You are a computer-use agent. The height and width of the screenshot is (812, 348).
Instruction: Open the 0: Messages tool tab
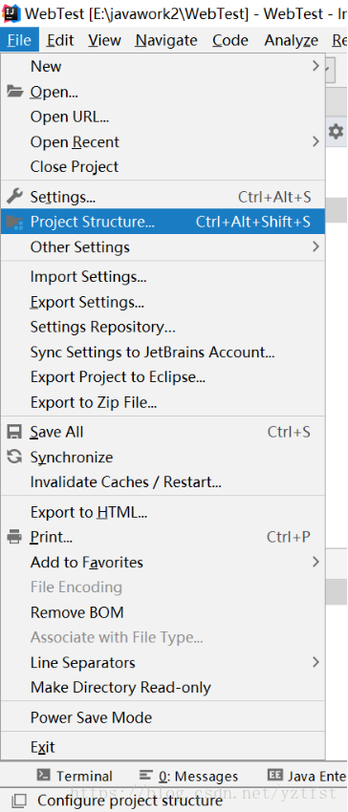coord(188,776)
